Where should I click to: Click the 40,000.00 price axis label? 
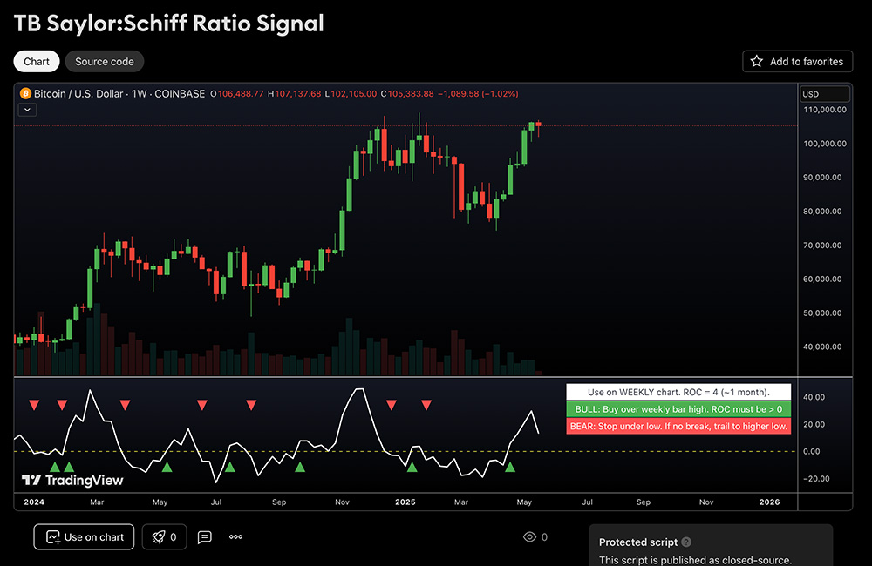pos(822,347)
